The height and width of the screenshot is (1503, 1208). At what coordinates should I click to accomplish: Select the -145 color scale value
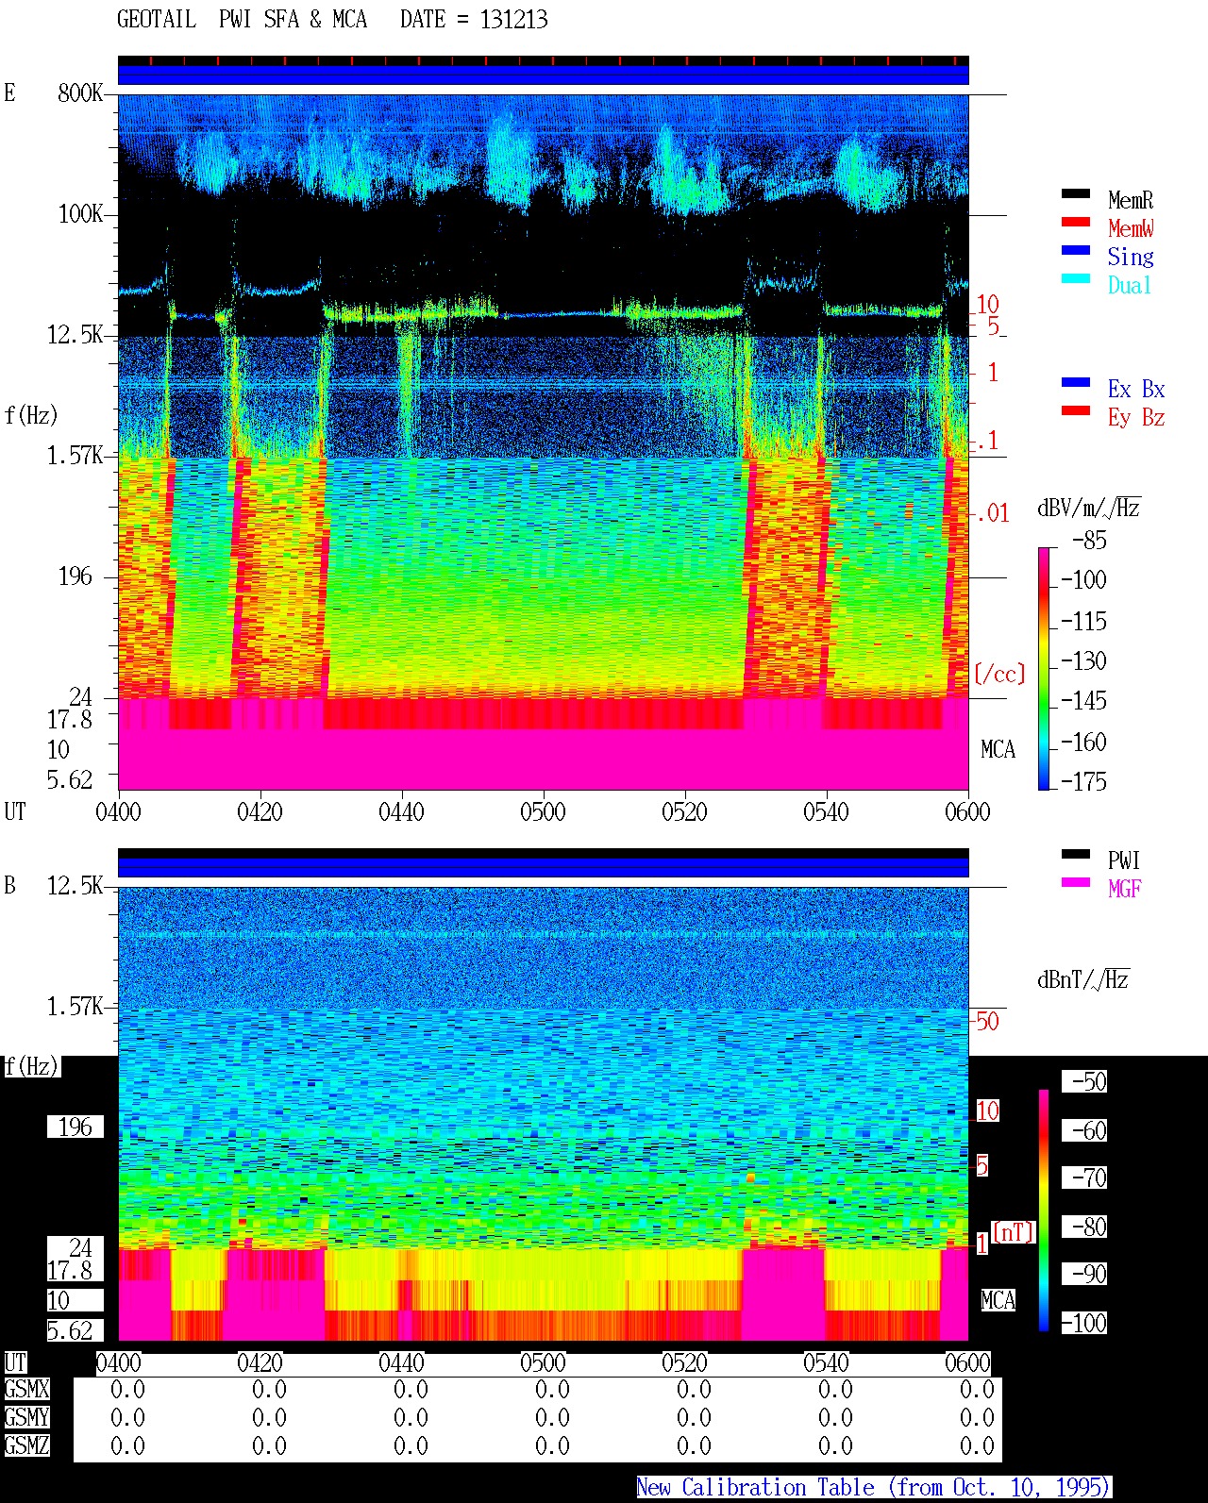pyautogui.click(x=1083, y=701)
